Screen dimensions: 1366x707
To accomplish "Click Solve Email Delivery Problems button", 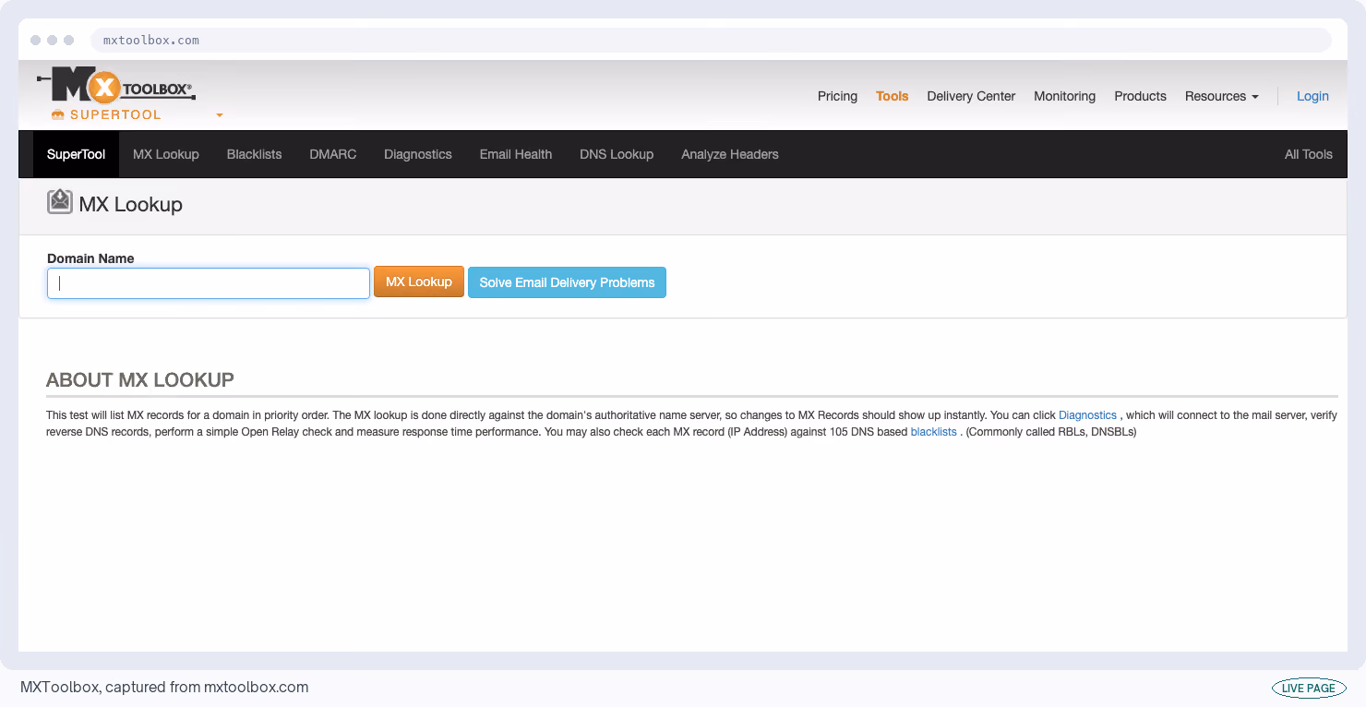I will [567, 282].
